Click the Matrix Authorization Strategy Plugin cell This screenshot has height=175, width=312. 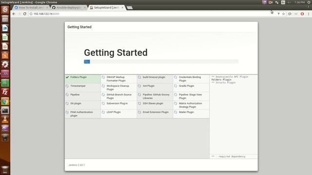pos(191,105)
